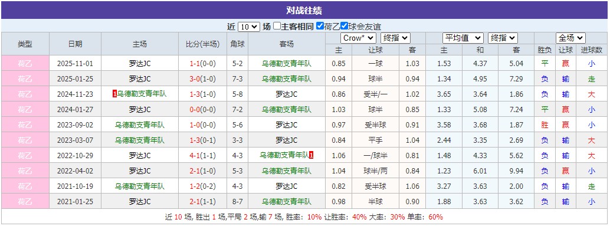
Task: Click the red card marker on 2022-10-29 away team
Action: 311,156
